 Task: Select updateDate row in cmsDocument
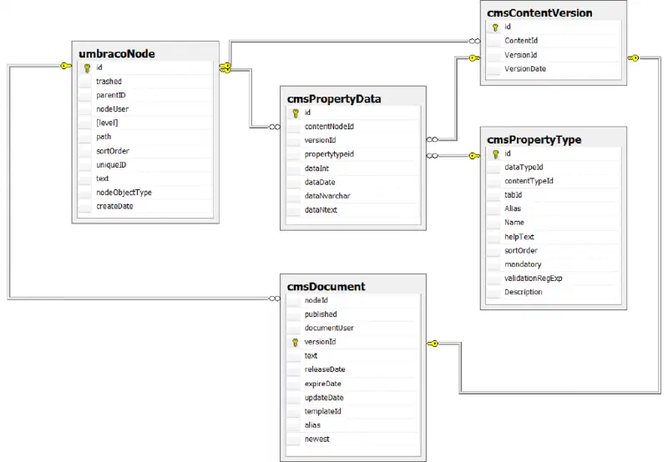353,398
